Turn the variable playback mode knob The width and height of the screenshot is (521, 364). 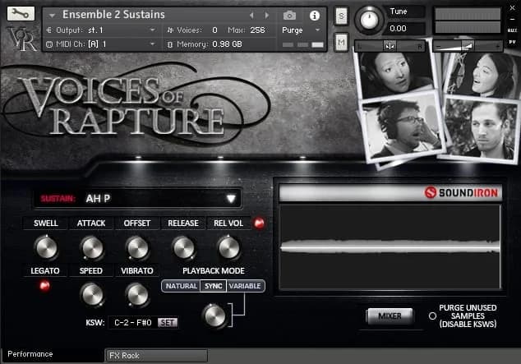pyautogui.click(x=214, y=316)
